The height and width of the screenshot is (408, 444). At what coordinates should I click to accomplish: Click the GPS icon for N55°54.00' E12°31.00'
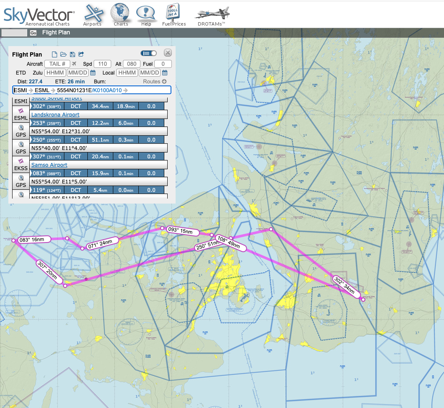(21, 128)
